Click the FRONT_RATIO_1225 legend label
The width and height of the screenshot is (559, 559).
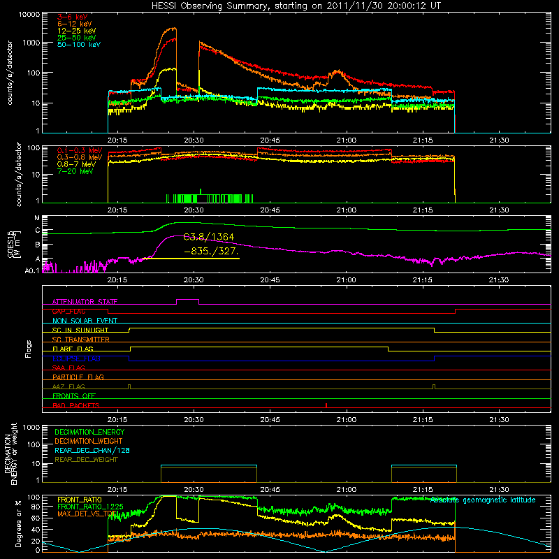(x=90, y=507)
